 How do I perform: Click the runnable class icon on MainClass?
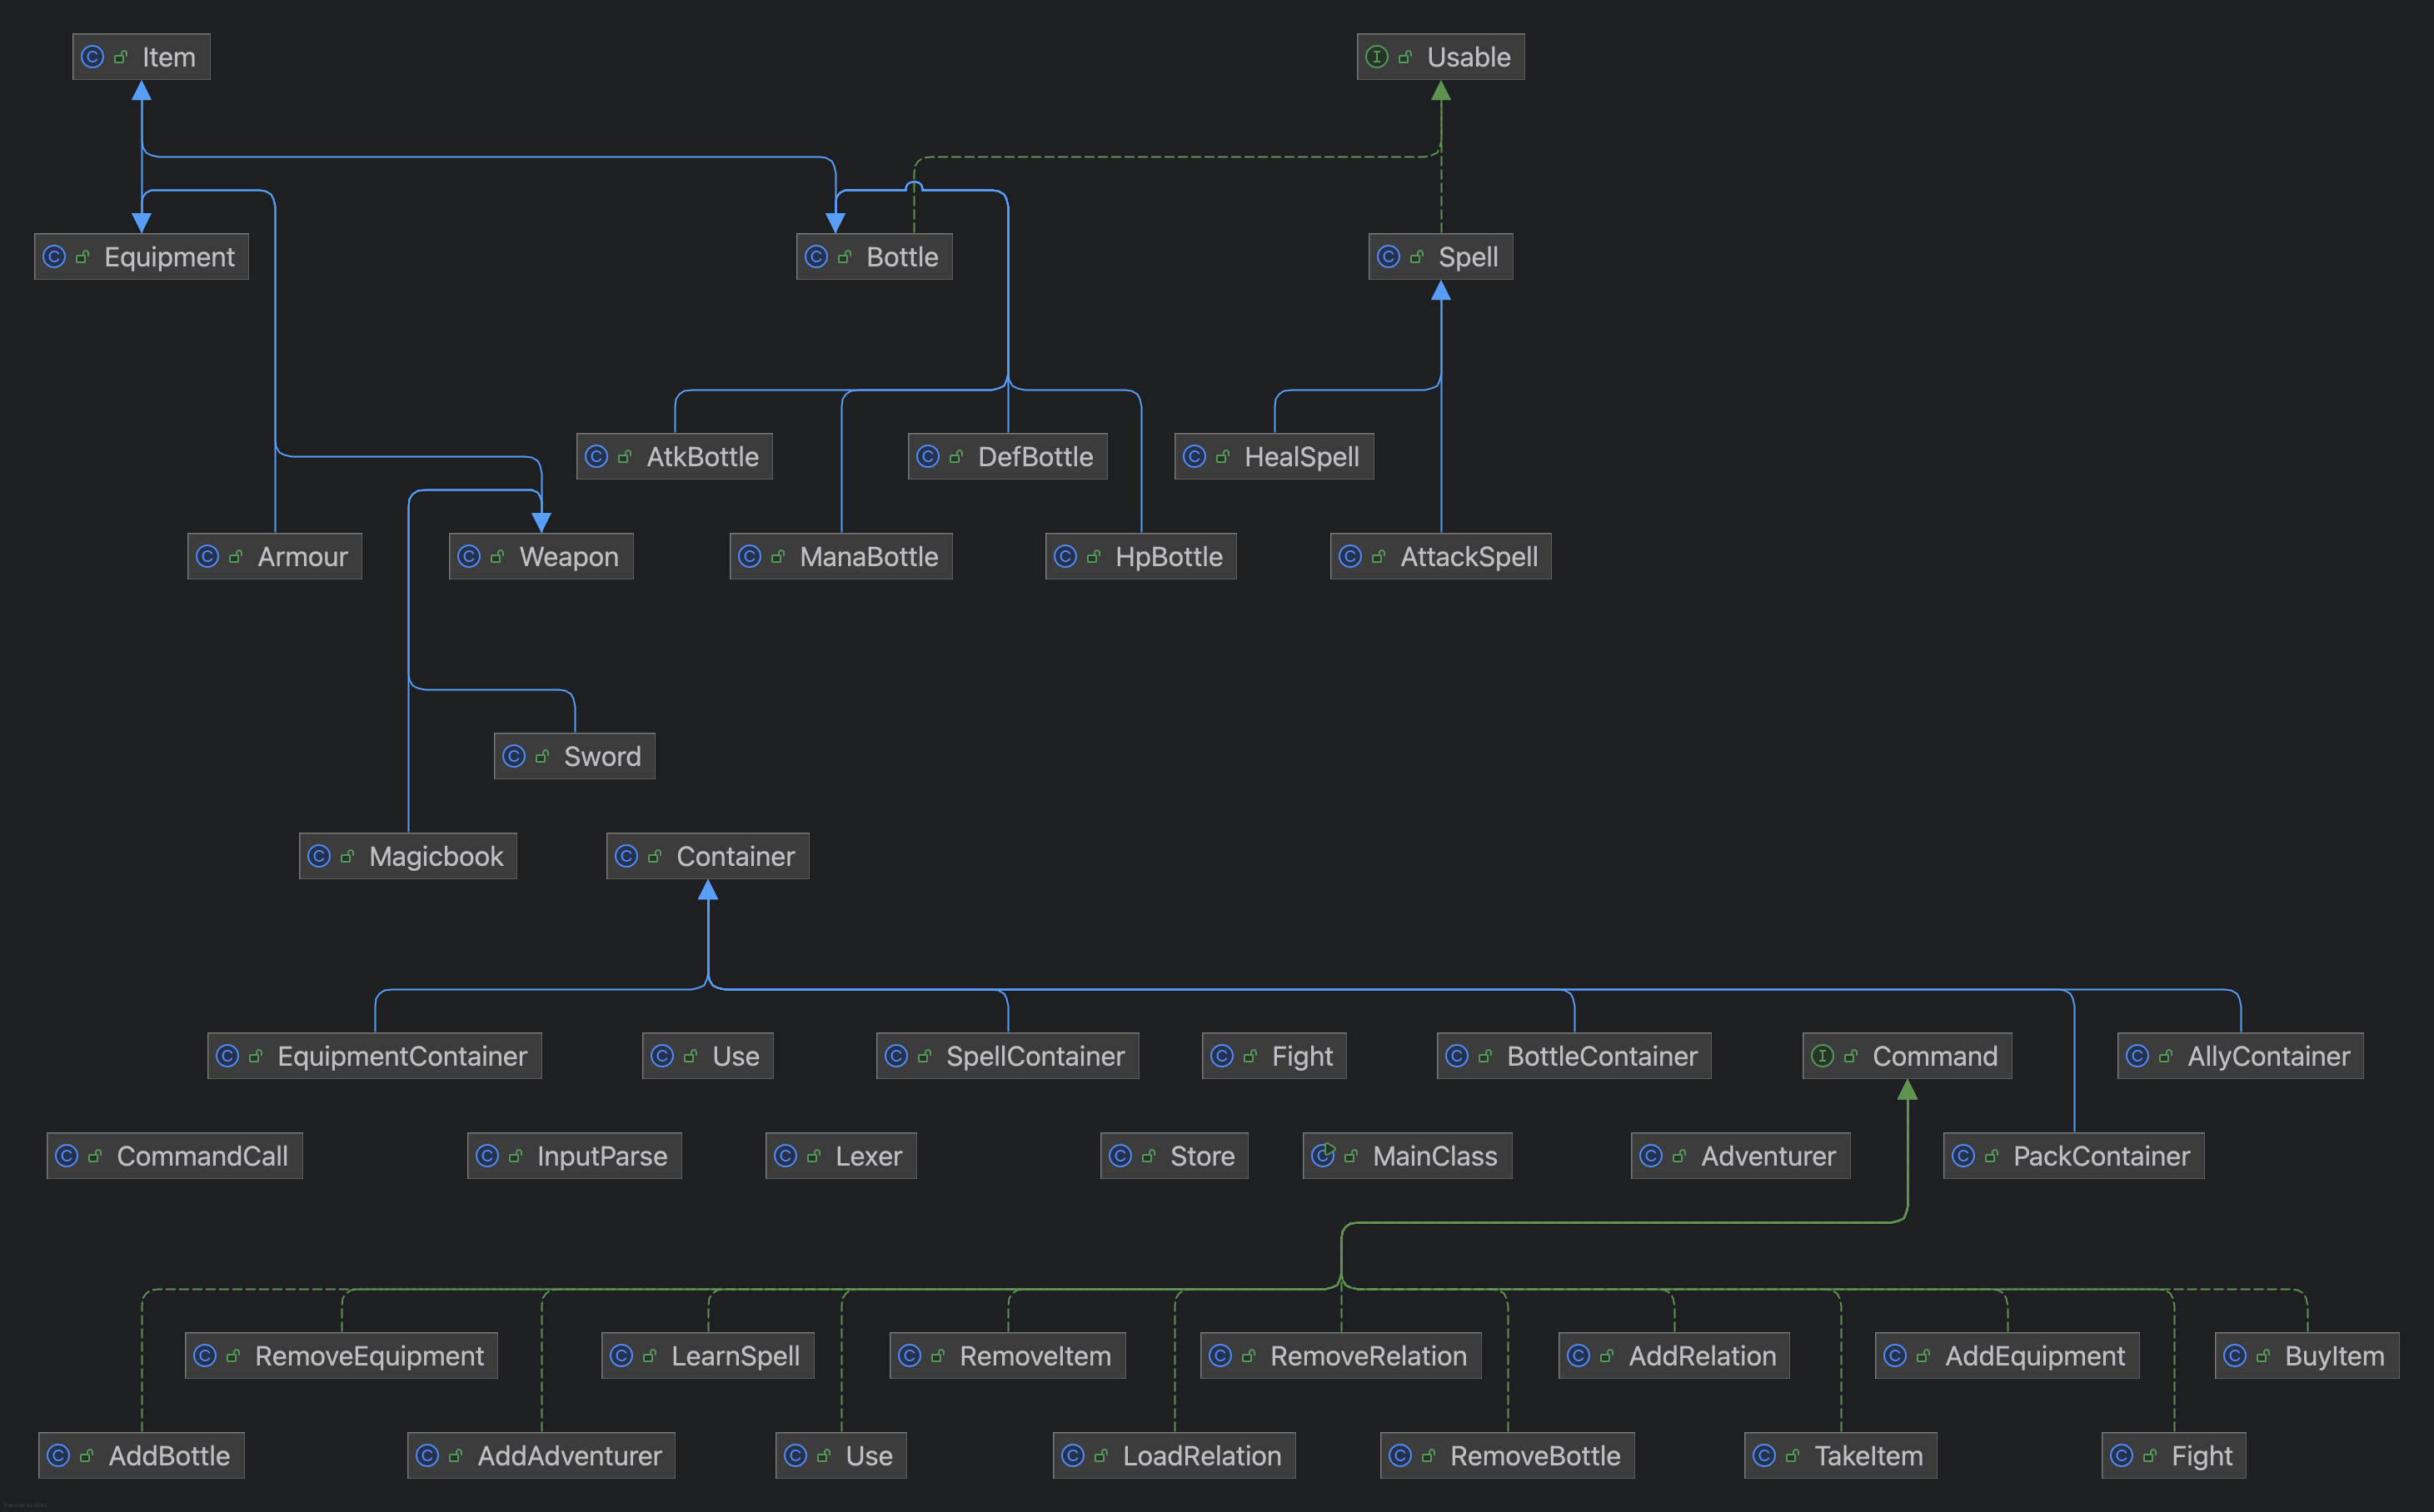coord(1323,1156)
